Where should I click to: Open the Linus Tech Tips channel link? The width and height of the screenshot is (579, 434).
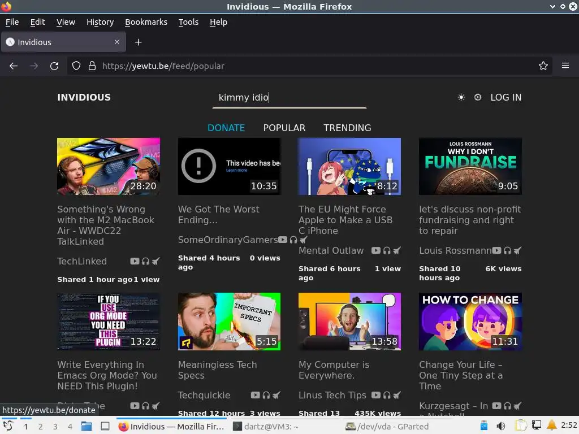332,395
